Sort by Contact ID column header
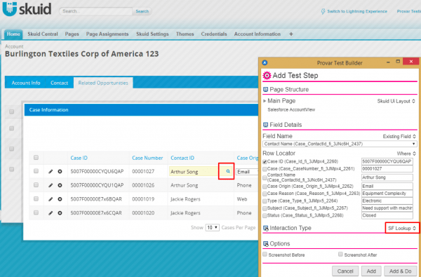 [182, 158]
